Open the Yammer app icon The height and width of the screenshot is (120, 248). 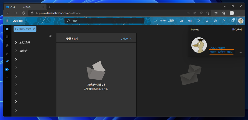[x=7, y=69]
